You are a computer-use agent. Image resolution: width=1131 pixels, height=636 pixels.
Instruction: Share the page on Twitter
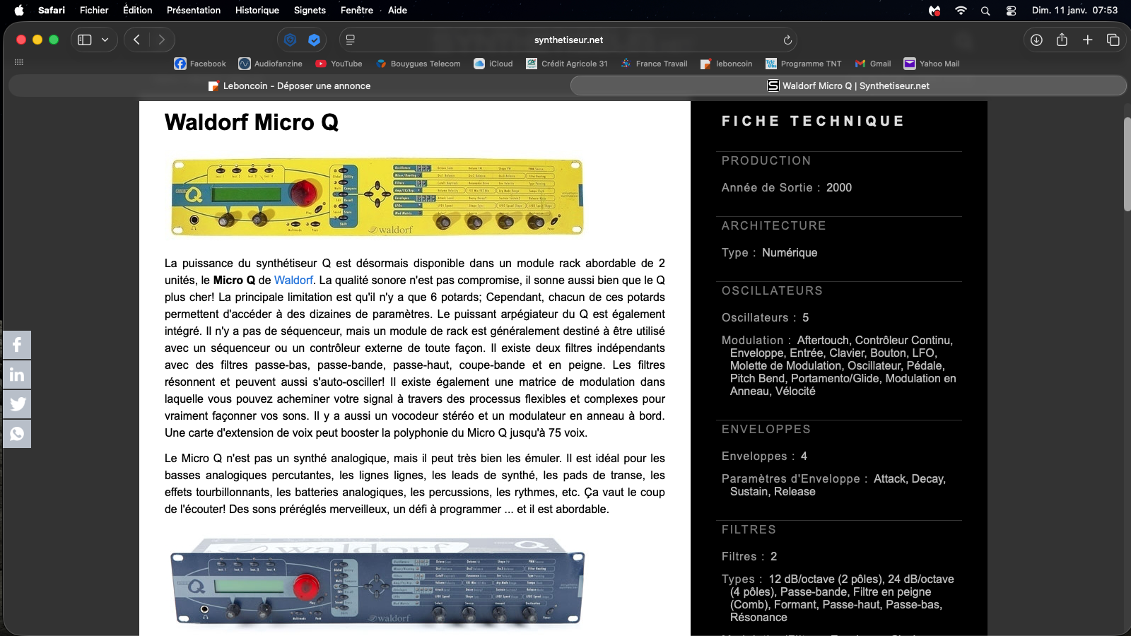point(17,404)
